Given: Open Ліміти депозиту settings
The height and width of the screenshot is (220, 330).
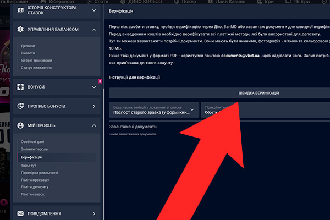Looking at the screenshot, I should click(35, 188).
